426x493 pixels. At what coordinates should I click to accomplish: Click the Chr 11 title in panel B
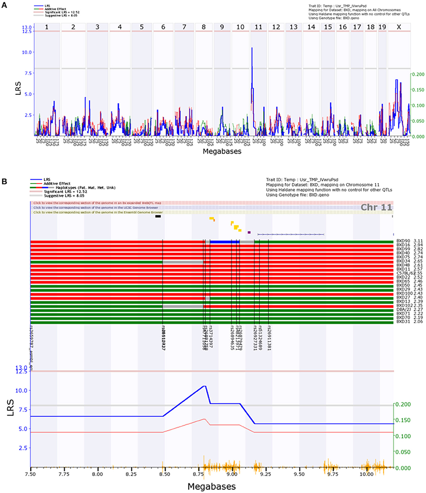[x=376, y=207]
